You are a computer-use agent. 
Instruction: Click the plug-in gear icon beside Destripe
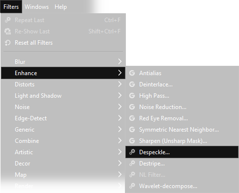coord(132,163)
